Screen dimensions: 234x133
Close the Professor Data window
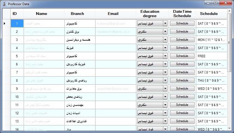pyautogui.click(x=226, y=3)
